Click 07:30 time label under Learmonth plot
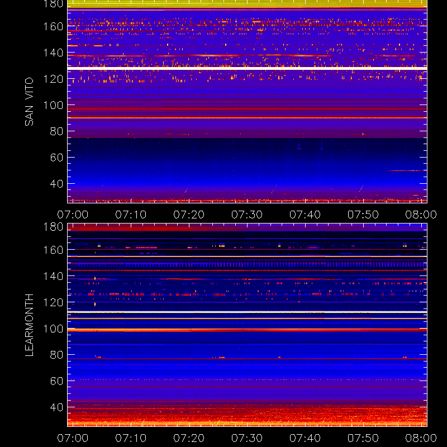This screenshot has height=447, width=447. [x=247, y=438]
